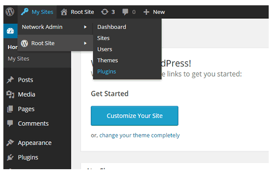Click the Customize Your Site button

(135, 116)
